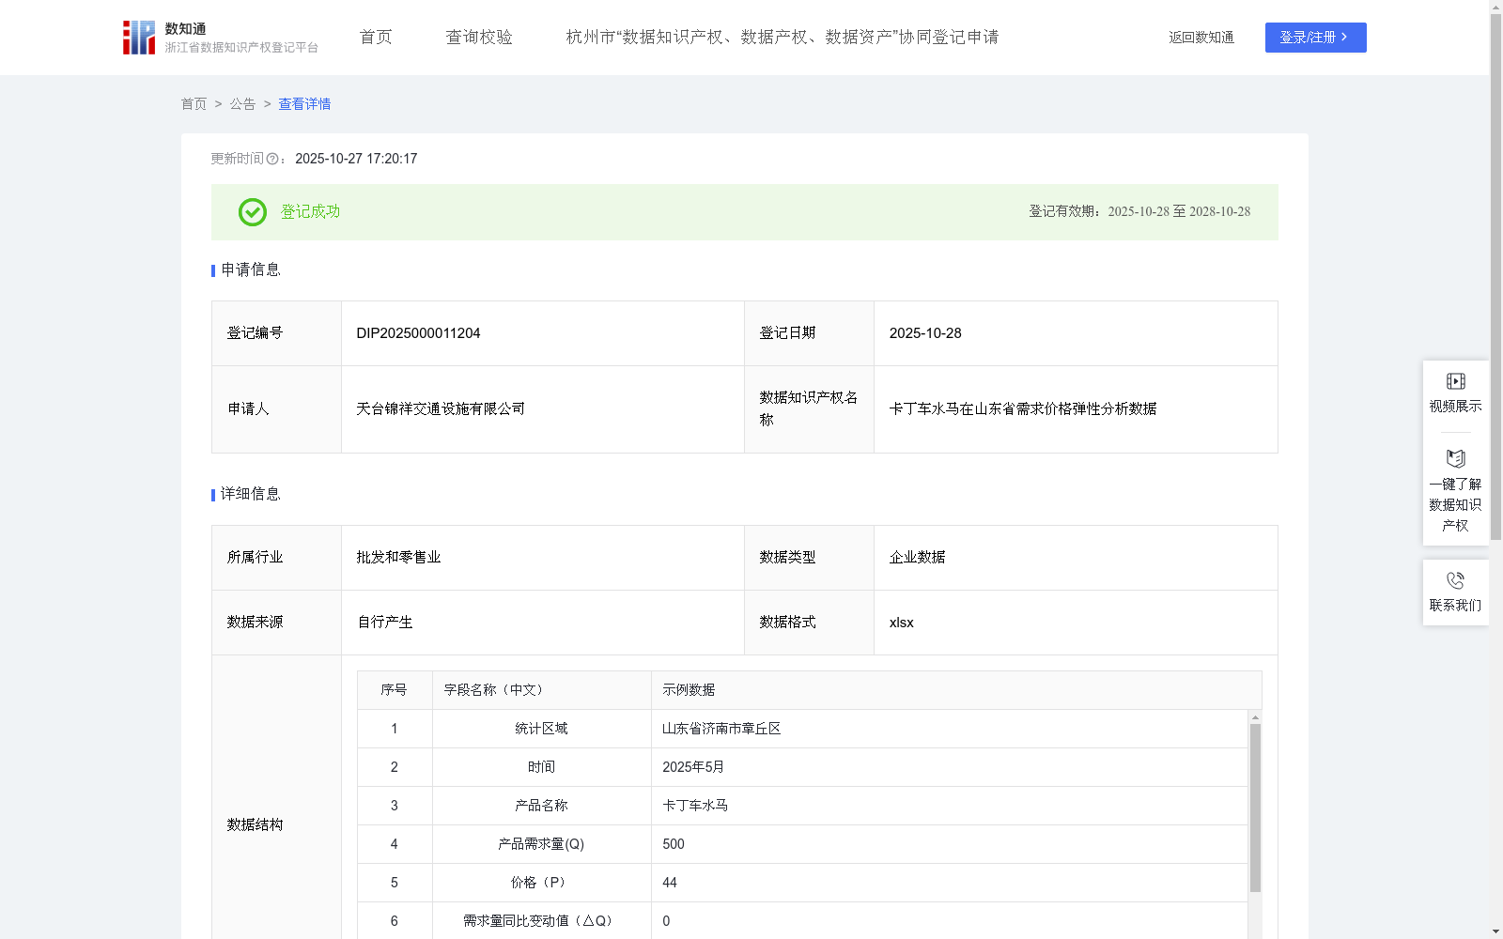This screenshot has height=939, width=1503.
Task: Click 卡丁车水马在山东省需求价格弹性分析数据 title
Action: tap(1023, 409)
